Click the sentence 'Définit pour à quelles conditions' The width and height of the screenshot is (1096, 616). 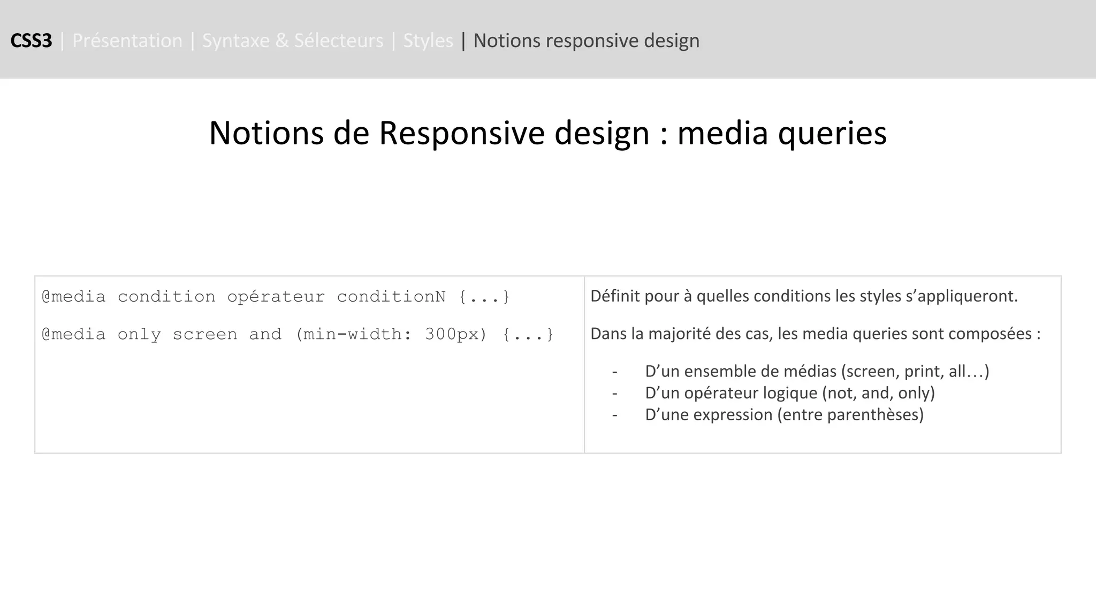(x=804, y=296)
